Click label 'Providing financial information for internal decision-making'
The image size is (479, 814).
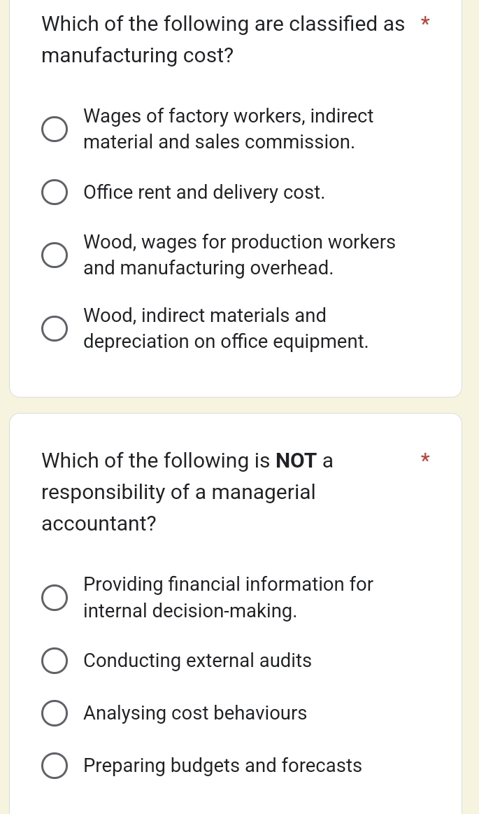point(228,598)
